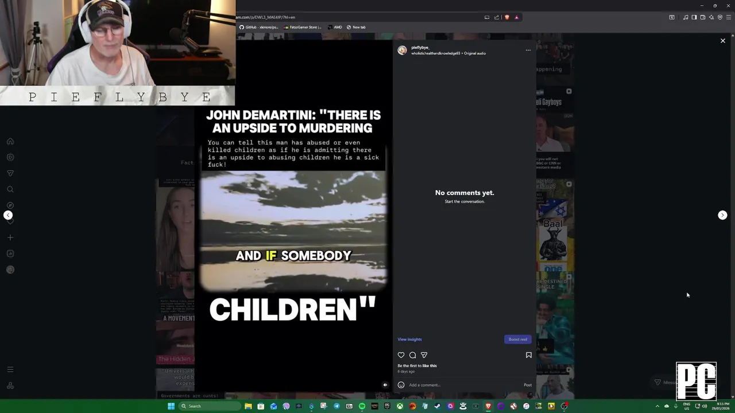Go to Instagram Home in sidebar
Image resolution: width=735 pixels, height=413 pixels.
[x=10, y=141]
